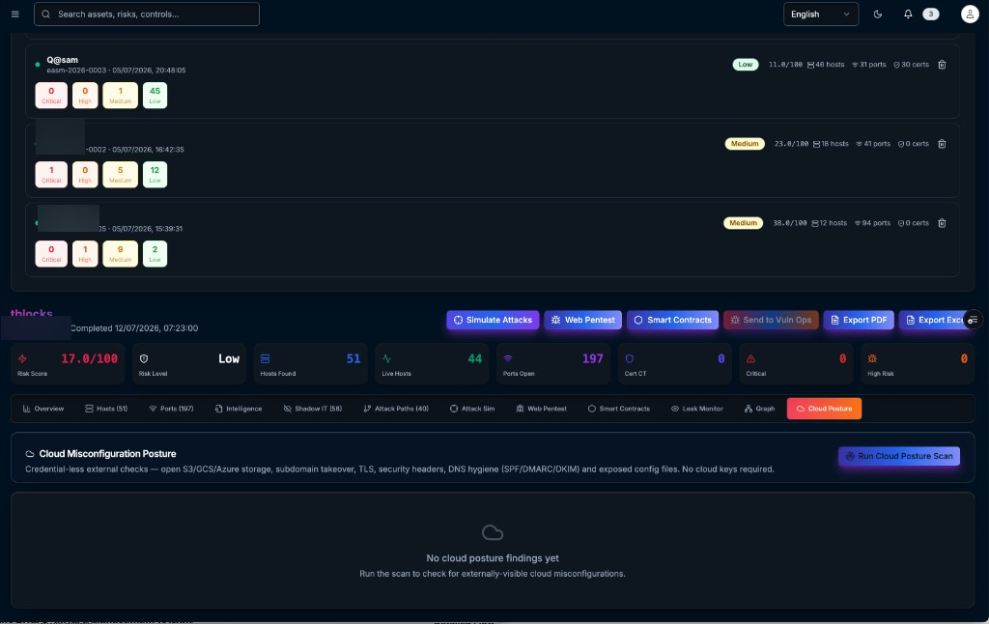The width and height of the screenshot is (989, 624).
Task: Click the 5 Medium severity badge
Action: coord(120,175)
